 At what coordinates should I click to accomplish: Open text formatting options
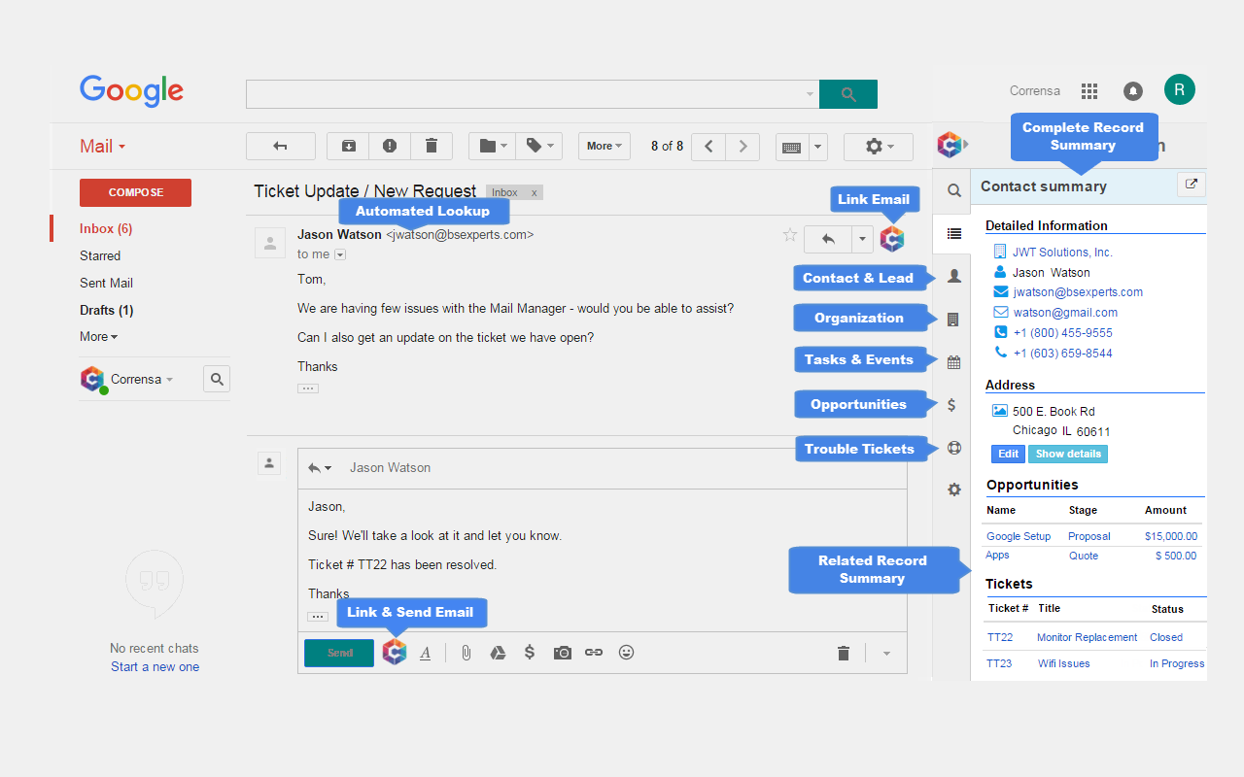click(425, 653)
